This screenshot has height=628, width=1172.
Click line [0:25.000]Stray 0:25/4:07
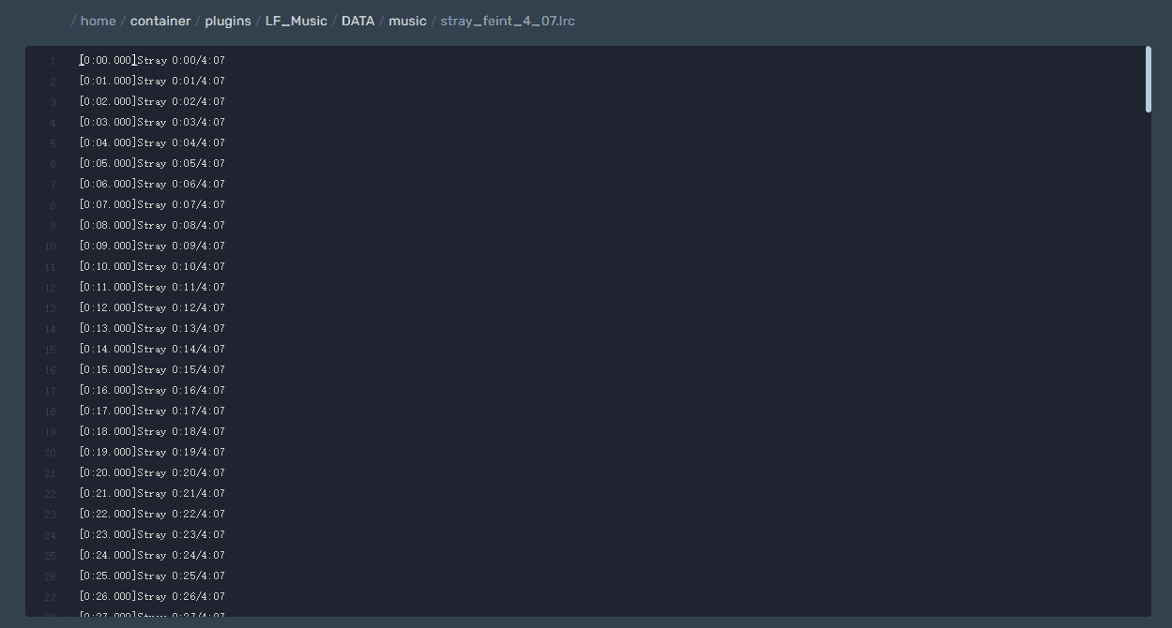coord(152,576)
